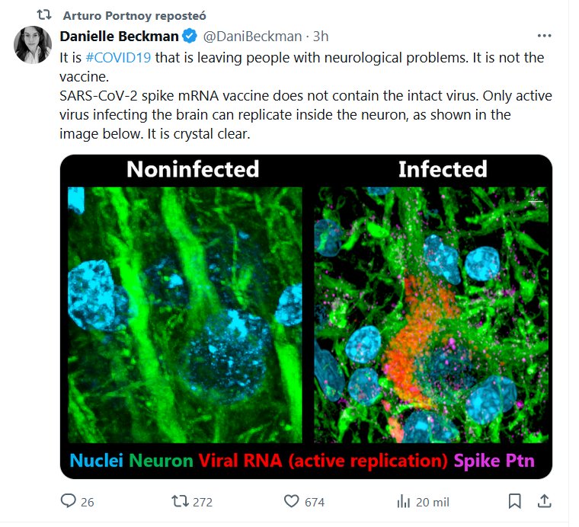Open the Noninfected microscopy image
Image resolution: width=579 pixels, height=527 pixels.
[x=185, y=312]
